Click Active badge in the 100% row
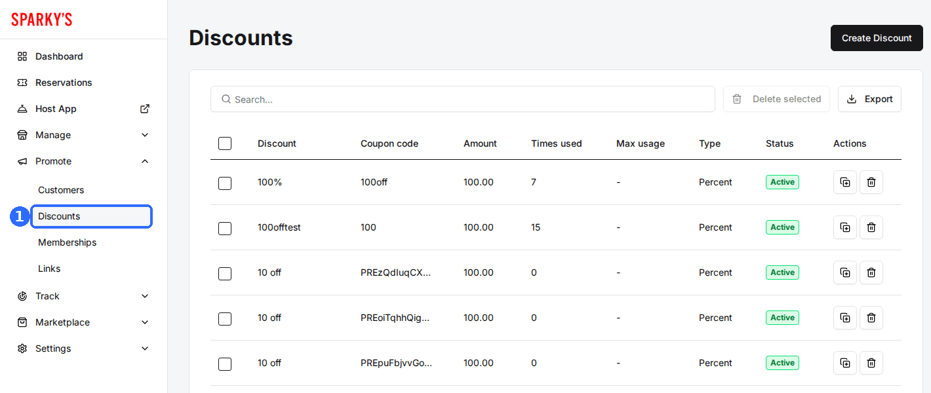The height and width of the screenshot is (393, 931). coord(782,182)
